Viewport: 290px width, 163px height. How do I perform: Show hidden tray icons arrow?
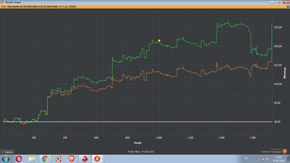[252, 159]
